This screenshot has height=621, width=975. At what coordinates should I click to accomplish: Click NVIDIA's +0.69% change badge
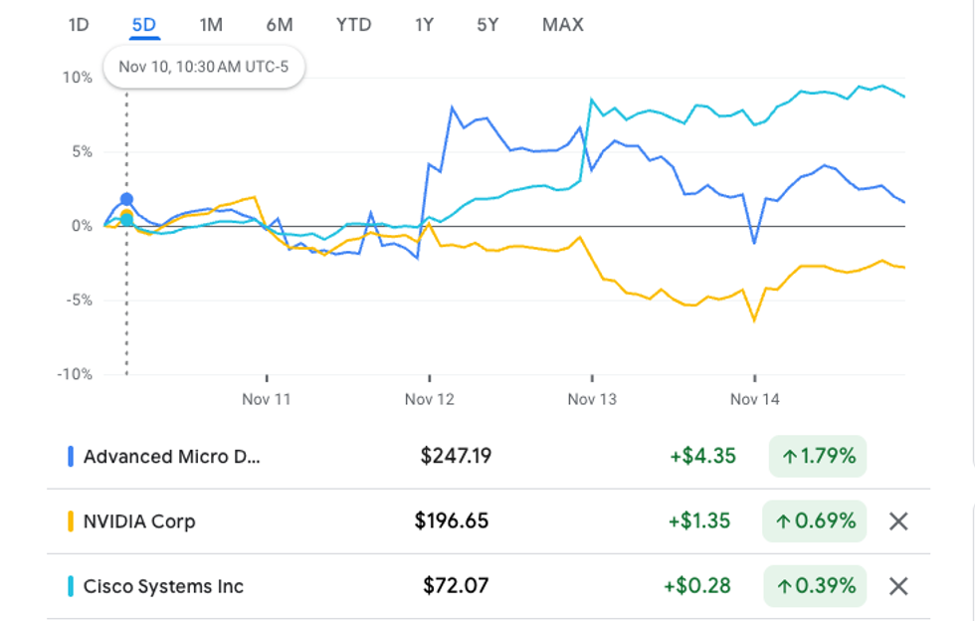coord(814,521)
